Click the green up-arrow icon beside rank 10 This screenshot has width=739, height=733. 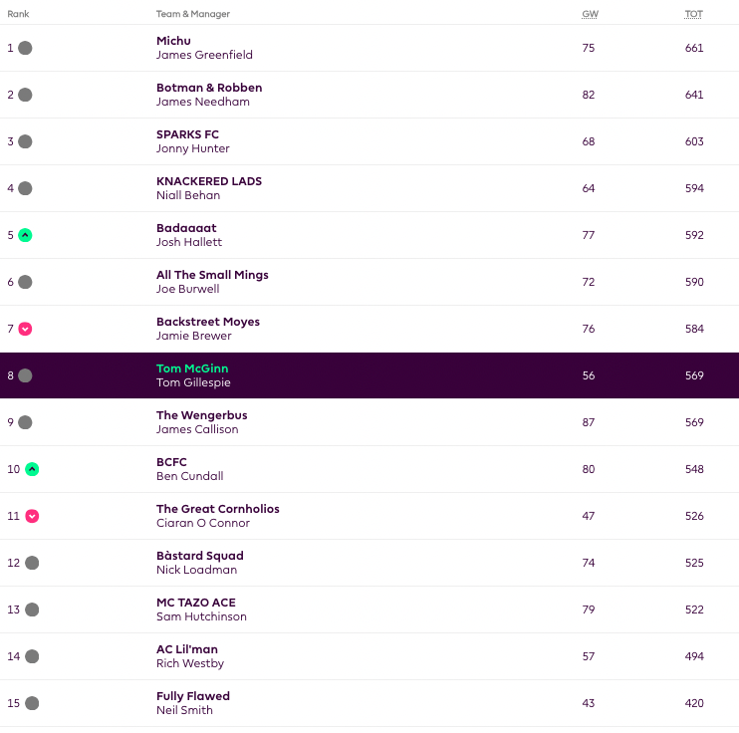click(x=32, y=469)
